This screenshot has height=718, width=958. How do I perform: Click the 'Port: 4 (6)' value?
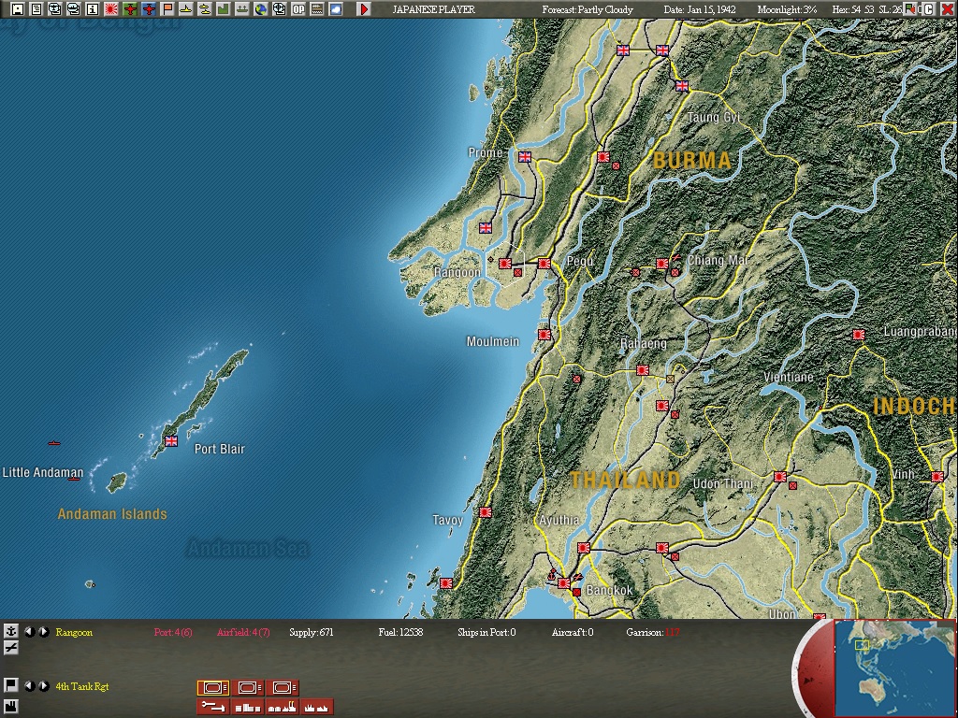(x=173, y=633)
